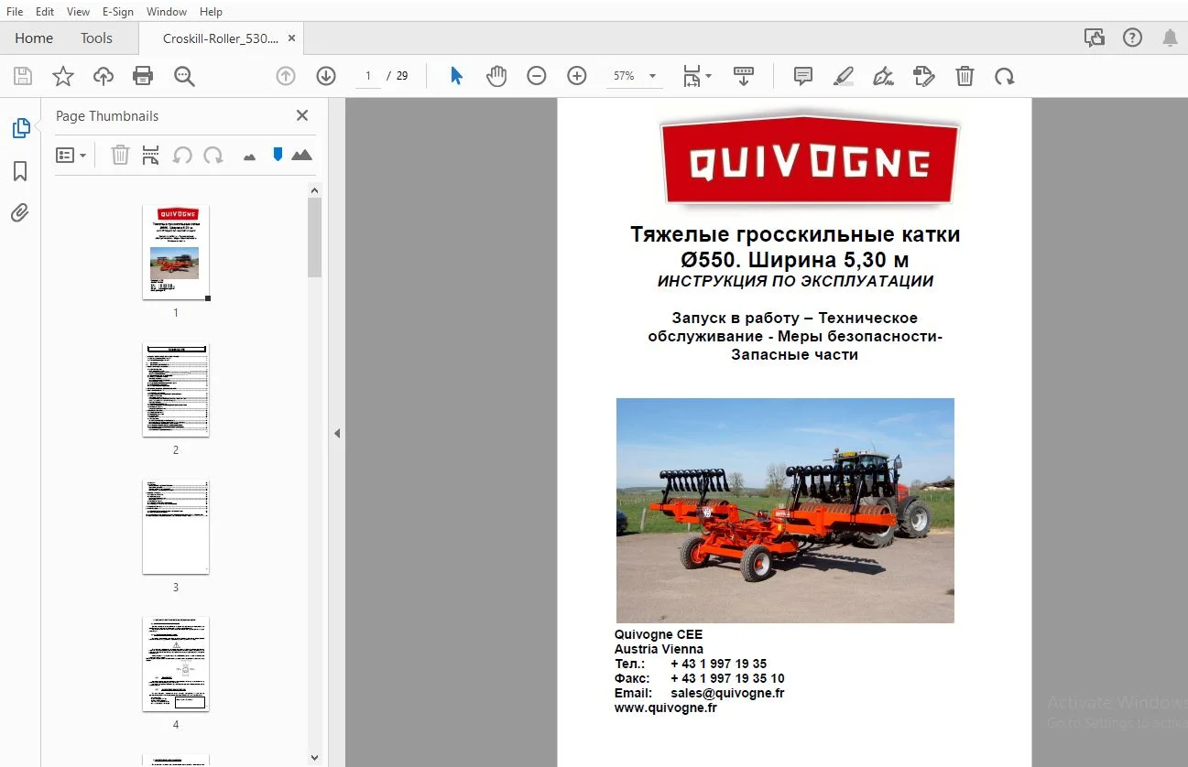
Task: Save the file using the floppy disk icon
Action: pyautogui.click(x=22, y=76)
